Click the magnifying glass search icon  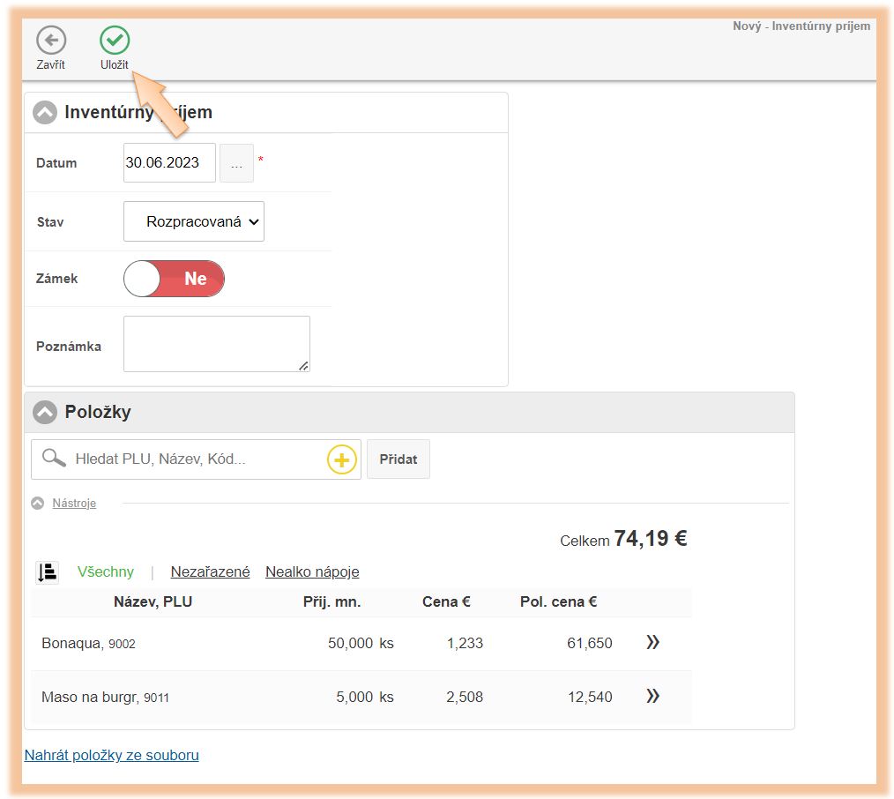point(54,459)
